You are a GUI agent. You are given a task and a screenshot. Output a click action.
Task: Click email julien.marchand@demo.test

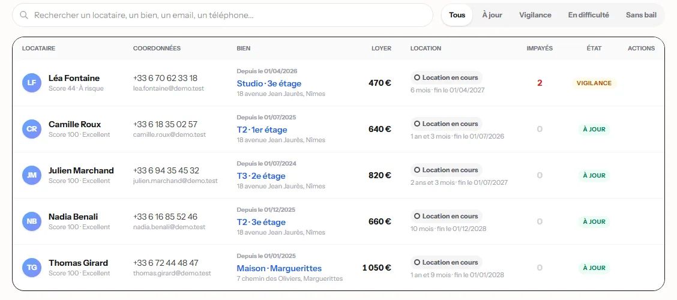(175, 181)
